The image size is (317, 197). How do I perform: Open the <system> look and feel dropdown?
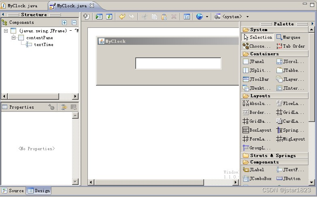click(x=247, y=17)
